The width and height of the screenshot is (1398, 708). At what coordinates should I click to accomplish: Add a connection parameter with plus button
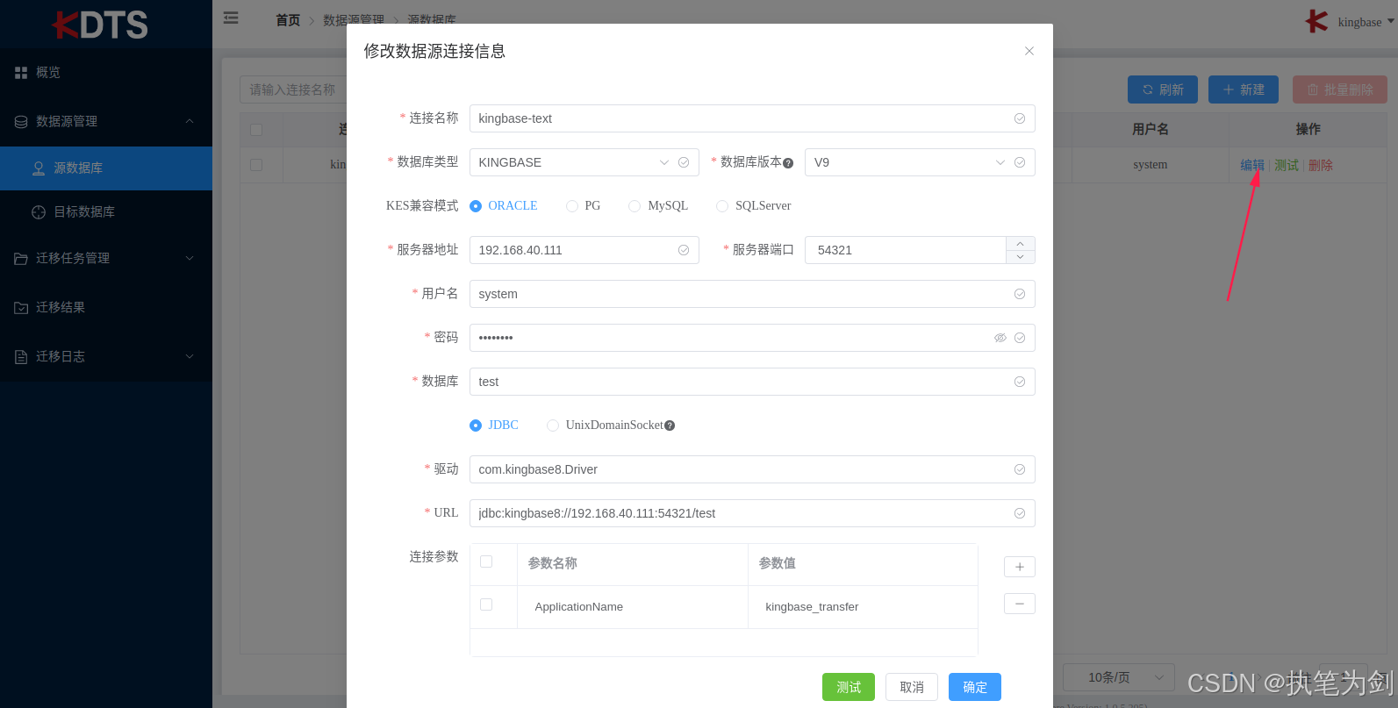[x=1020, y=567]
